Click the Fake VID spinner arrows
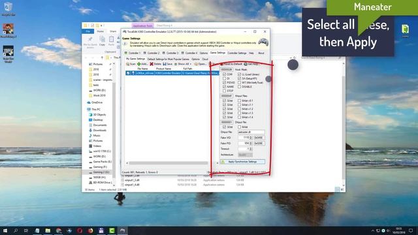The image size is (418, 235). point(251,138)
